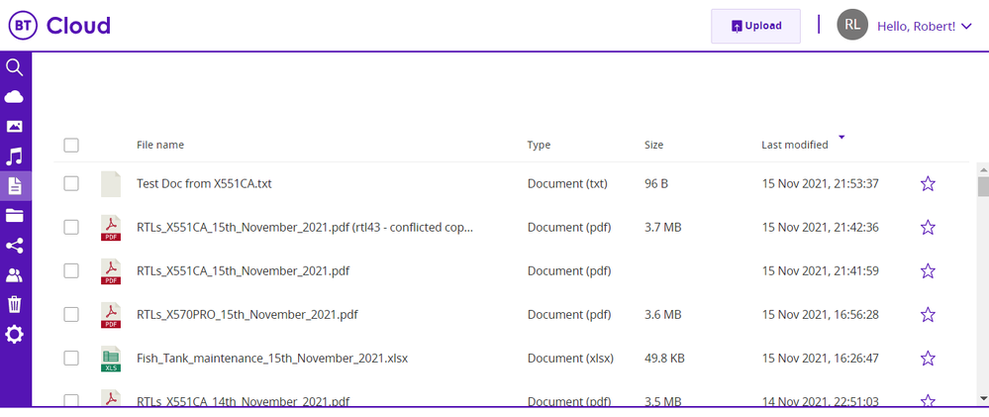989x417 pixels.
Task: Open the folders icon in sidebar
Action: click(x=15, y=215)
